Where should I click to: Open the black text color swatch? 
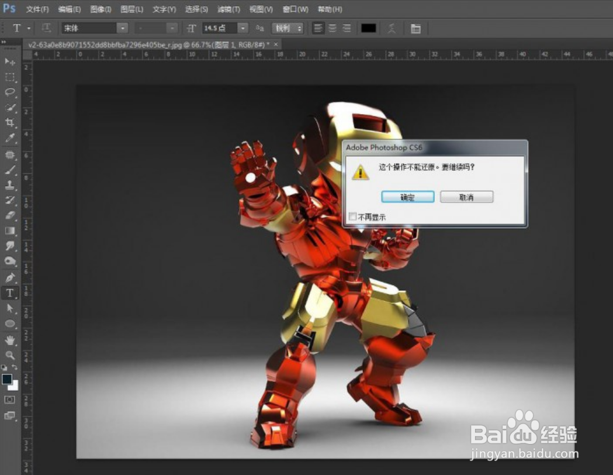368,28
